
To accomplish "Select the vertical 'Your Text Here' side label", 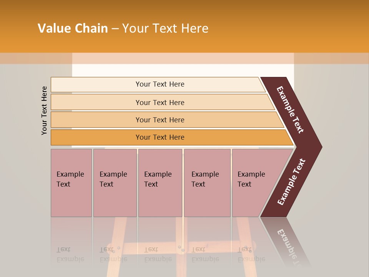I will [x=44, y=111].
